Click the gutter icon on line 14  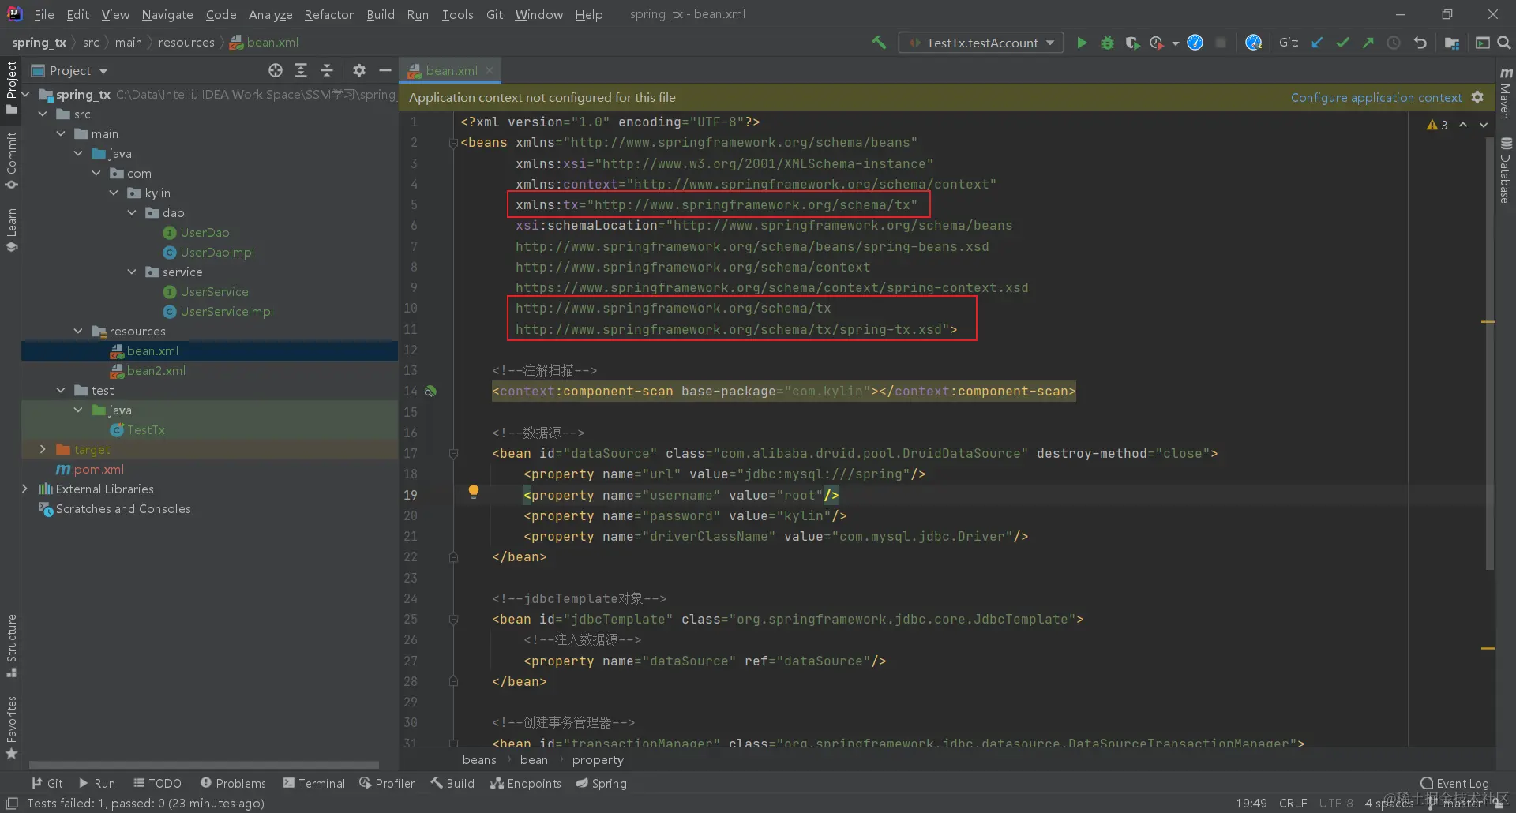tap(430, 391)
